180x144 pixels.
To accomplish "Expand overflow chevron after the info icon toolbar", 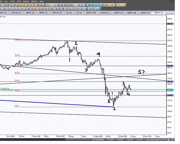I will click(x=100, y=9).
